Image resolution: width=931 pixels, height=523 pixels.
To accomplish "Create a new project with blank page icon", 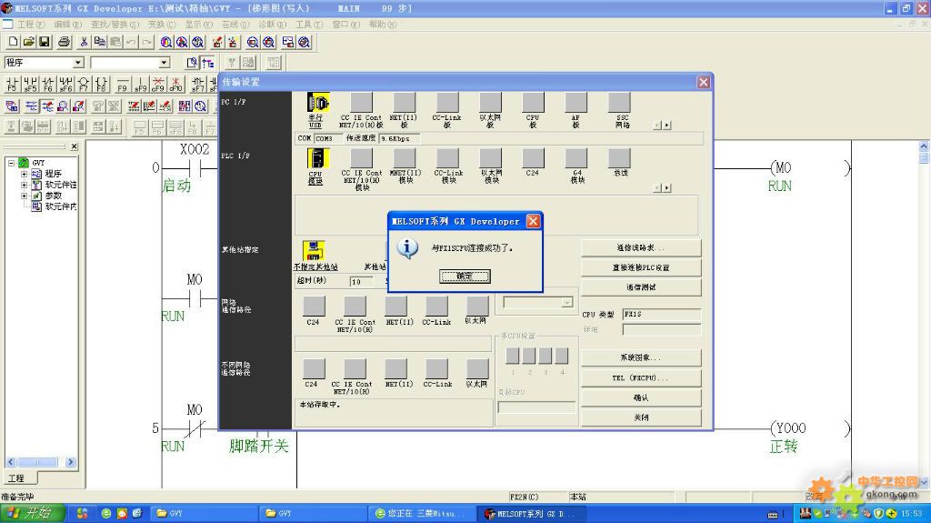I will tap(13, 42).
